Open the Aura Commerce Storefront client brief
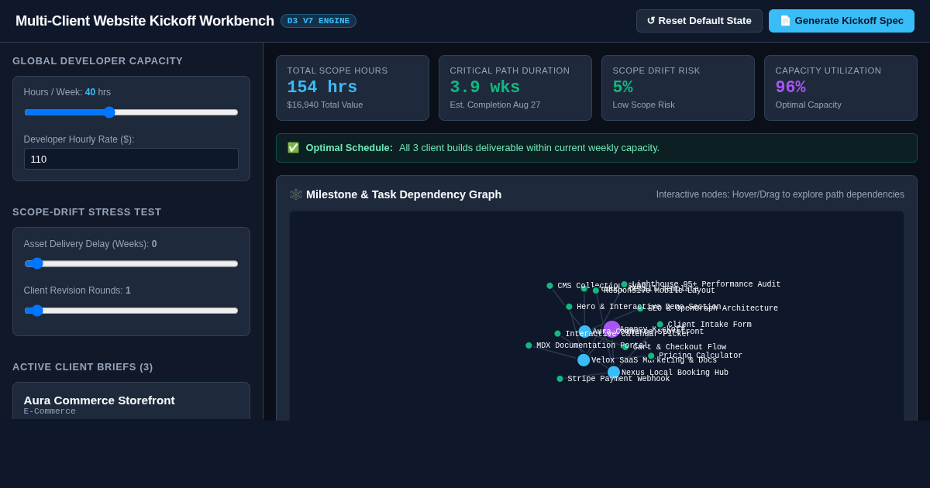The image size is (930, 488). point(131,401)
